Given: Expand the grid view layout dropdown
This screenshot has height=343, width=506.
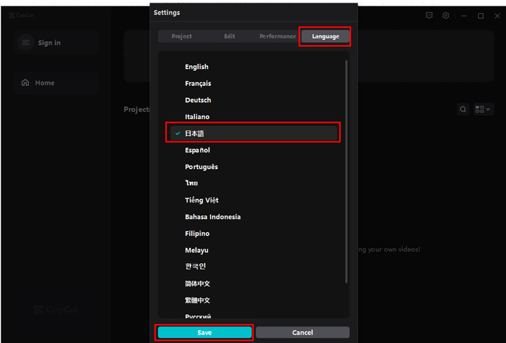Looking at the screenshot, I should click(483, 109).
